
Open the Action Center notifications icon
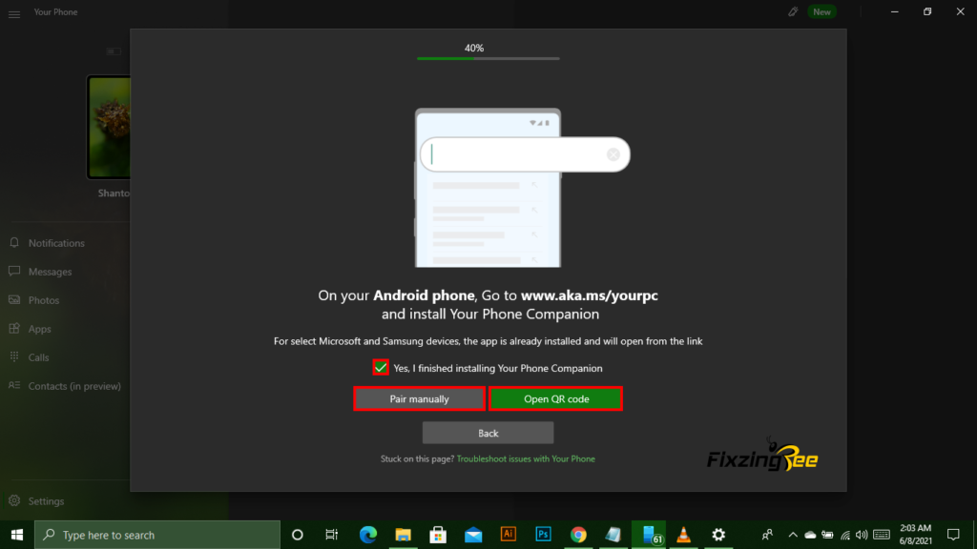[953, 535]
